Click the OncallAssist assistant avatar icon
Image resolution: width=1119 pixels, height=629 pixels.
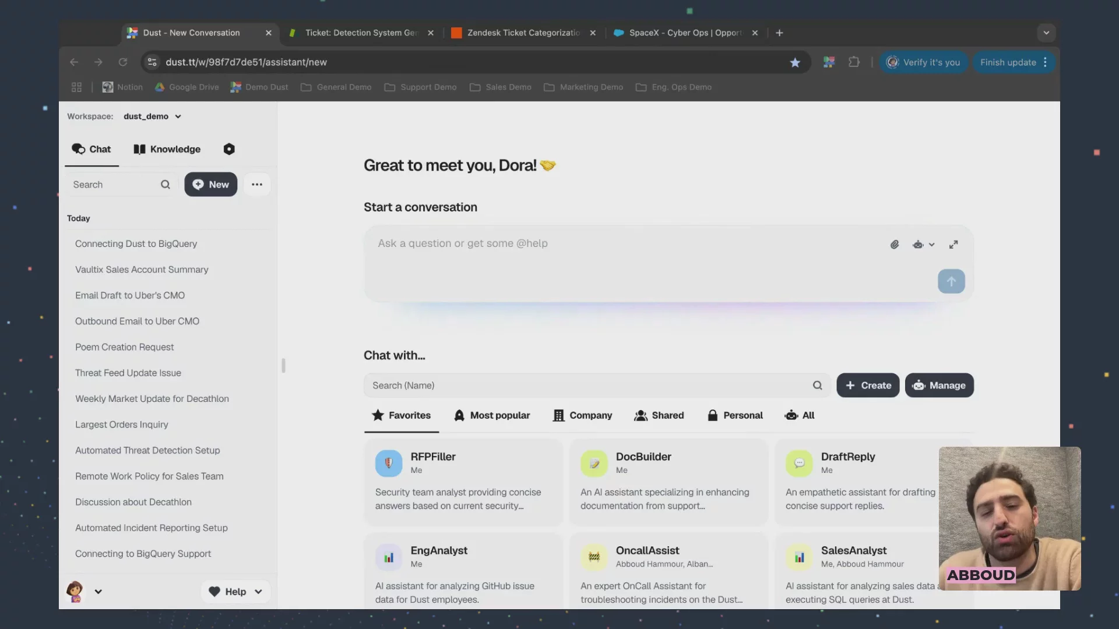click(594, 557)
